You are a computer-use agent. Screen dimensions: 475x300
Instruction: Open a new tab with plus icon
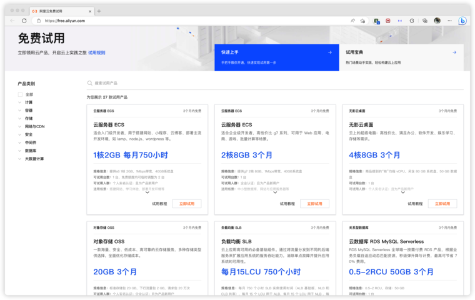coord(99,11)
